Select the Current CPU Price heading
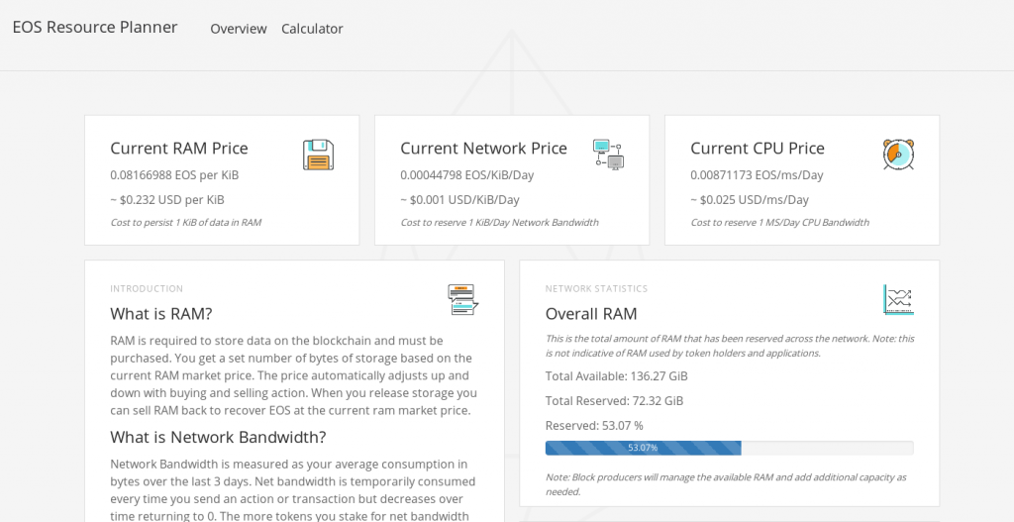This screenshot has height=522, width=1014. tap(758, 149)
